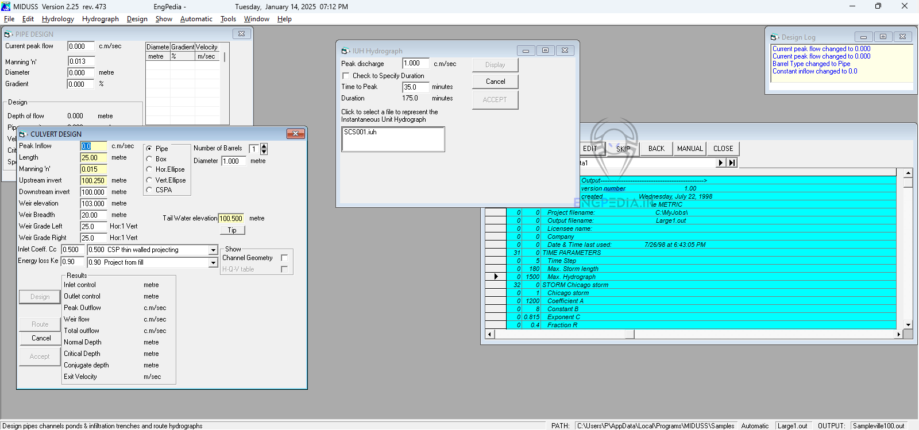Image resolution: width=919 pixels, height=430 pixels.
Task: Click the Culvert Design window title icon
Action: (24, 134)
